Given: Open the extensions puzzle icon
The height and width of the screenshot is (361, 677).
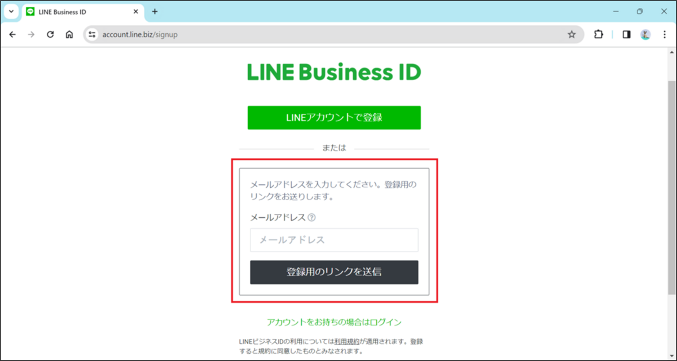Looking at the screenshot, I should [599, 34].
